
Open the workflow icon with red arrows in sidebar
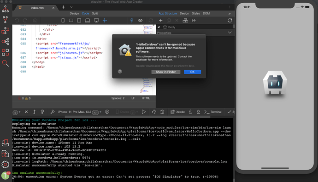click(5, 31)
